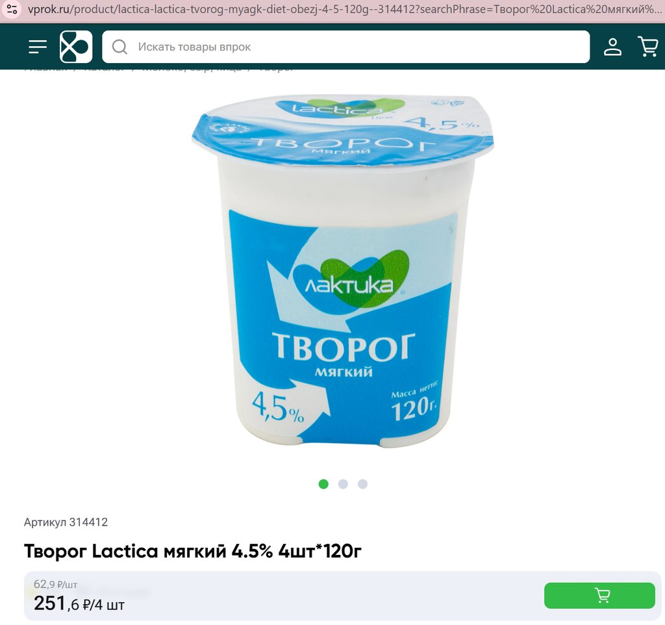The height and width of the screenshot is (625, 665).
Task: Switch to the third image dot
Action: [x=362, y=484]
